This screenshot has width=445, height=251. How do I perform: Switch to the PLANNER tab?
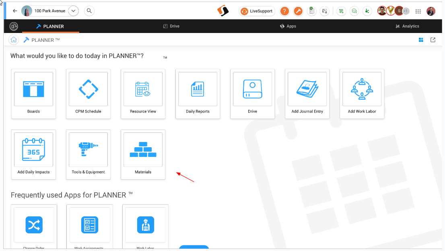click(x=51, y=27)
